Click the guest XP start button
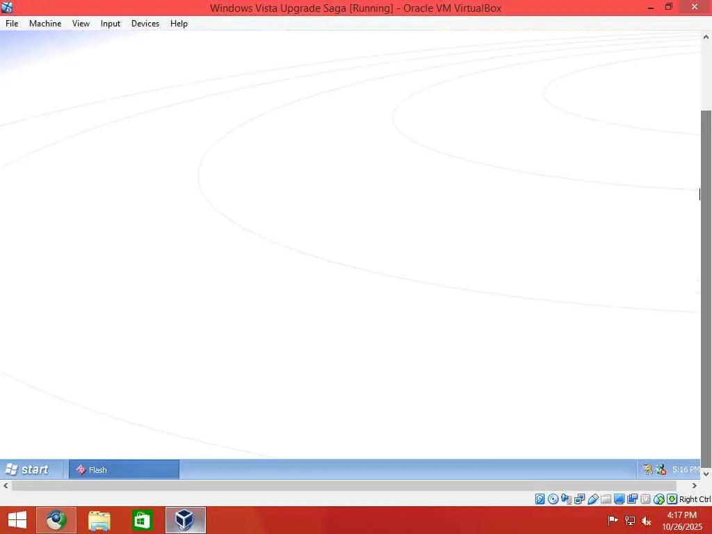The image size is (712, 534). click(29, 469)
